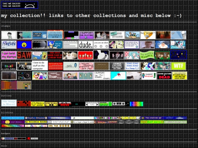Viewport: 198px width, 148px height.
Task: Click the yellow abducted by aliens stamp
Action: [180, 76]
